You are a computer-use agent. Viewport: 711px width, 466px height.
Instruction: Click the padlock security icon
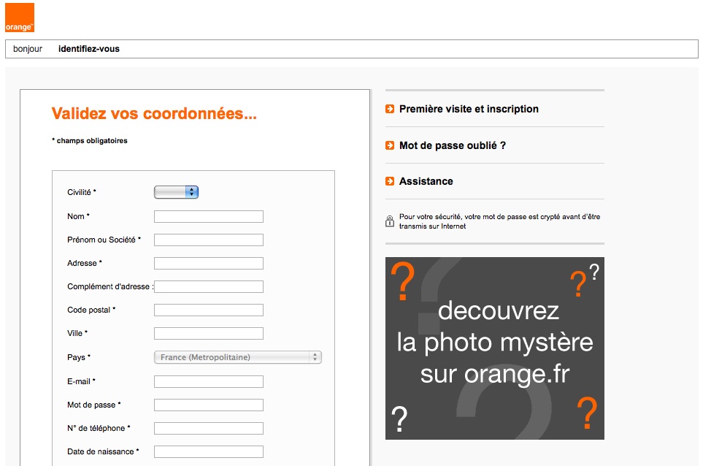(390, 221)
